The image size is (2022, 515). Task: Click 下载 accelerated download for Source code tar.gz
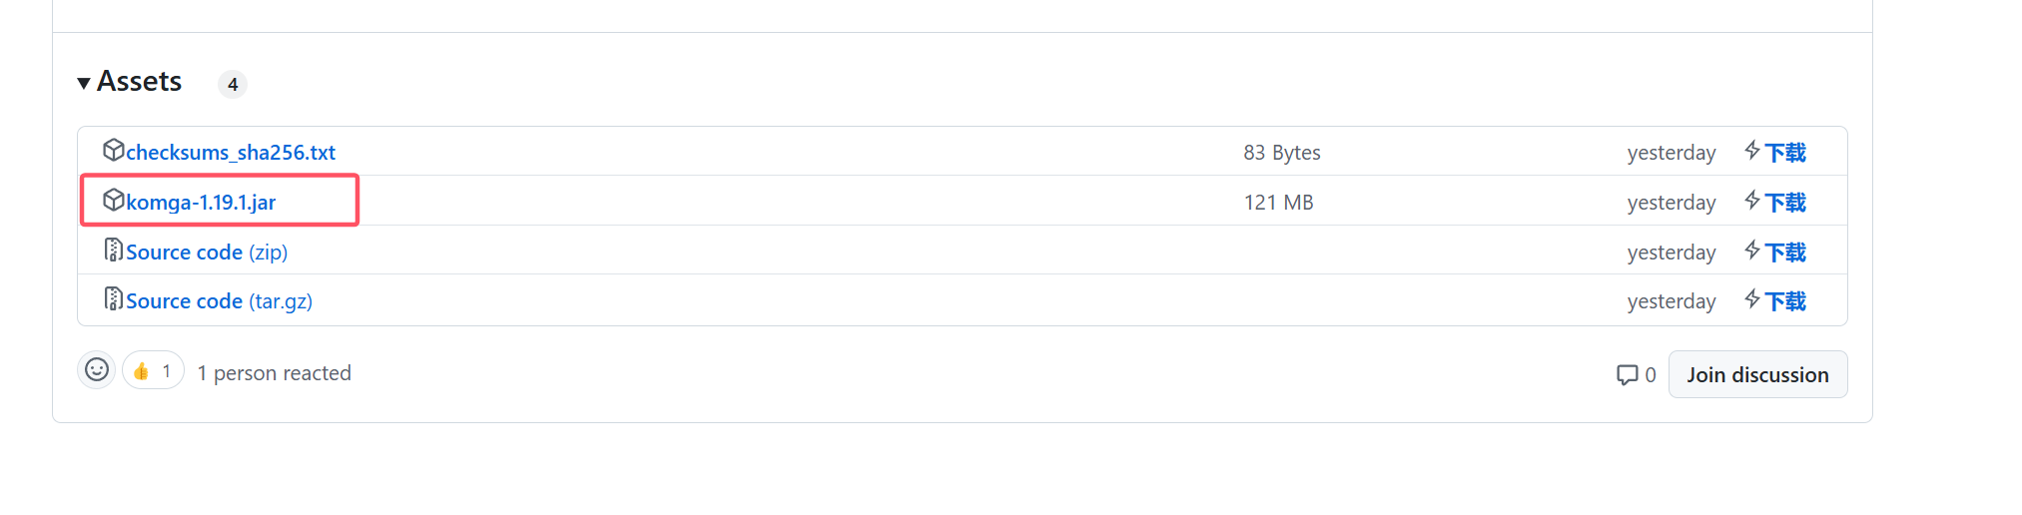(1785, 301)
